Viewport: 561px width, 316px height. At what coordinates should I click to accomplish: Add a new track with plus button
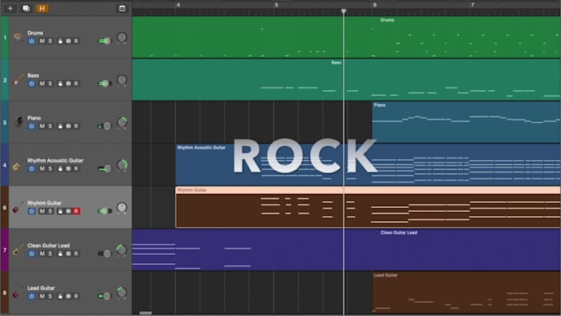[x=11, y=8]
